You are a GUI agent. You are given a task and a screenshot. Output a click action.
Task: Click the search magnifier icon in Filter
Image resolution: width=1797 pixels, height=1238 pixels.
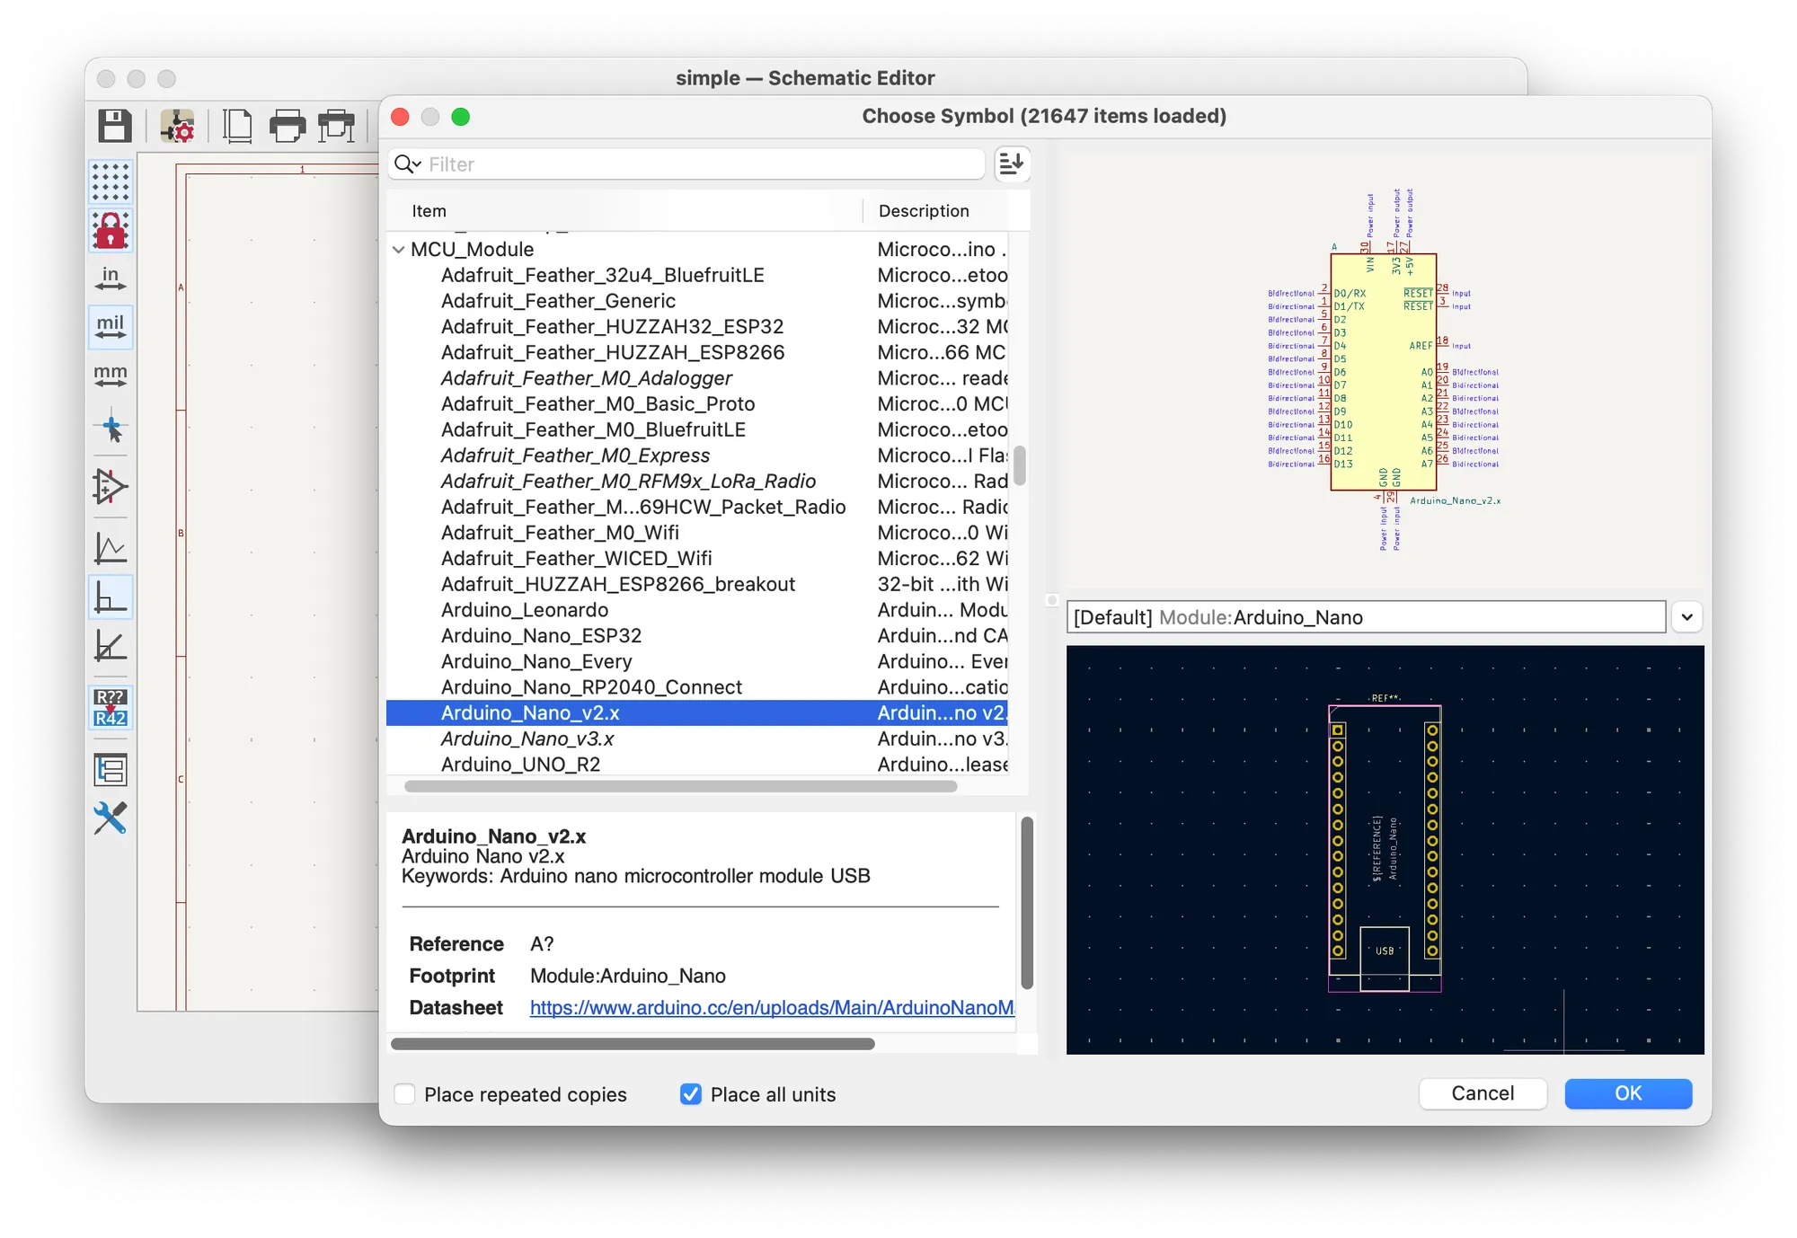[x=406, y=164]
